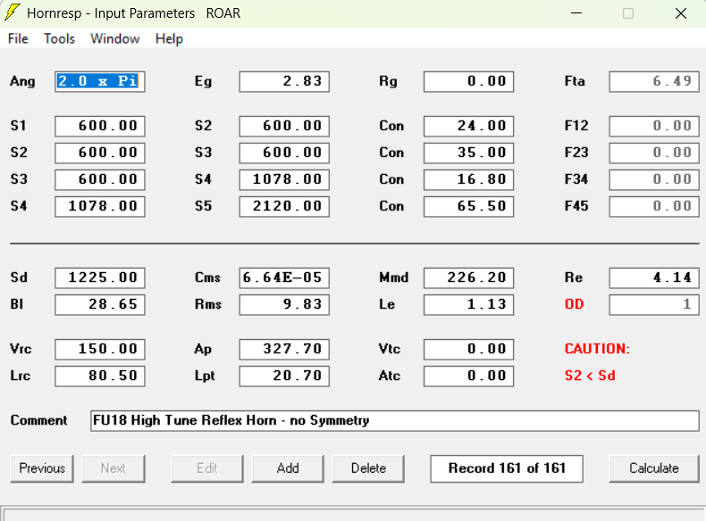Click the Con field with 35.00
Viewport: 706px width, 521px height.
468,153
